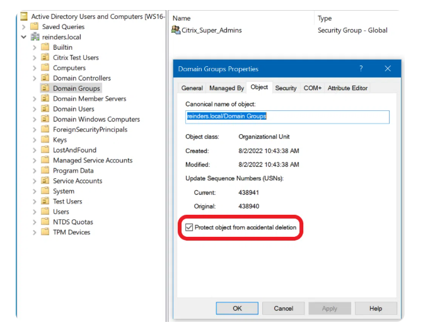The width and height of the screenshot is (423, 332).
Task: Open the Security tab
Action: click(286, 88)
